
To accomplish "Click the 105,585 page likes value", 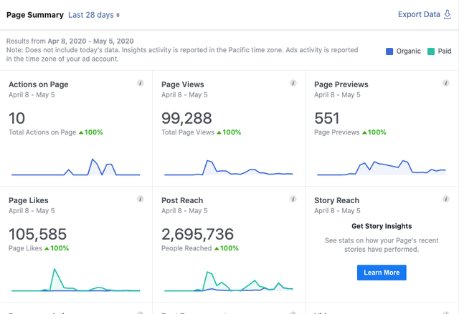I will (37, 234).
